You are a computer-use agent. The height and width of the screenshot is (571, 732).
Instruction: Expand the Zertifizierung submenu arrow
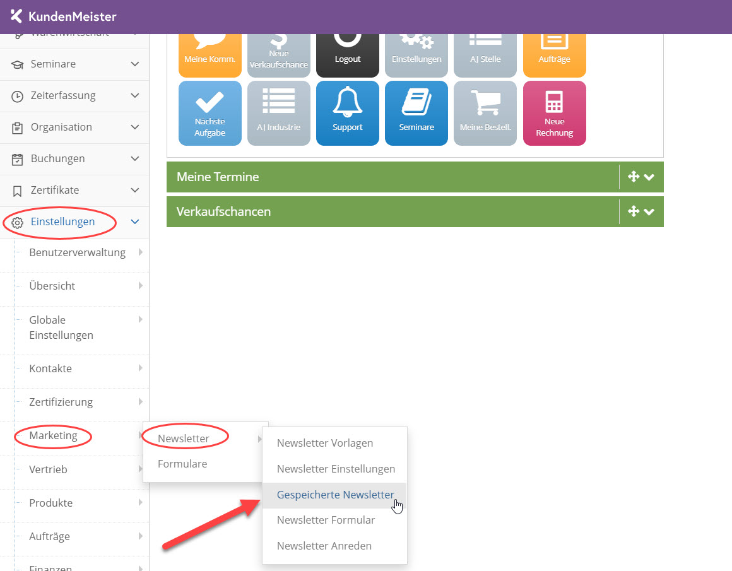[x=141, y=401]
